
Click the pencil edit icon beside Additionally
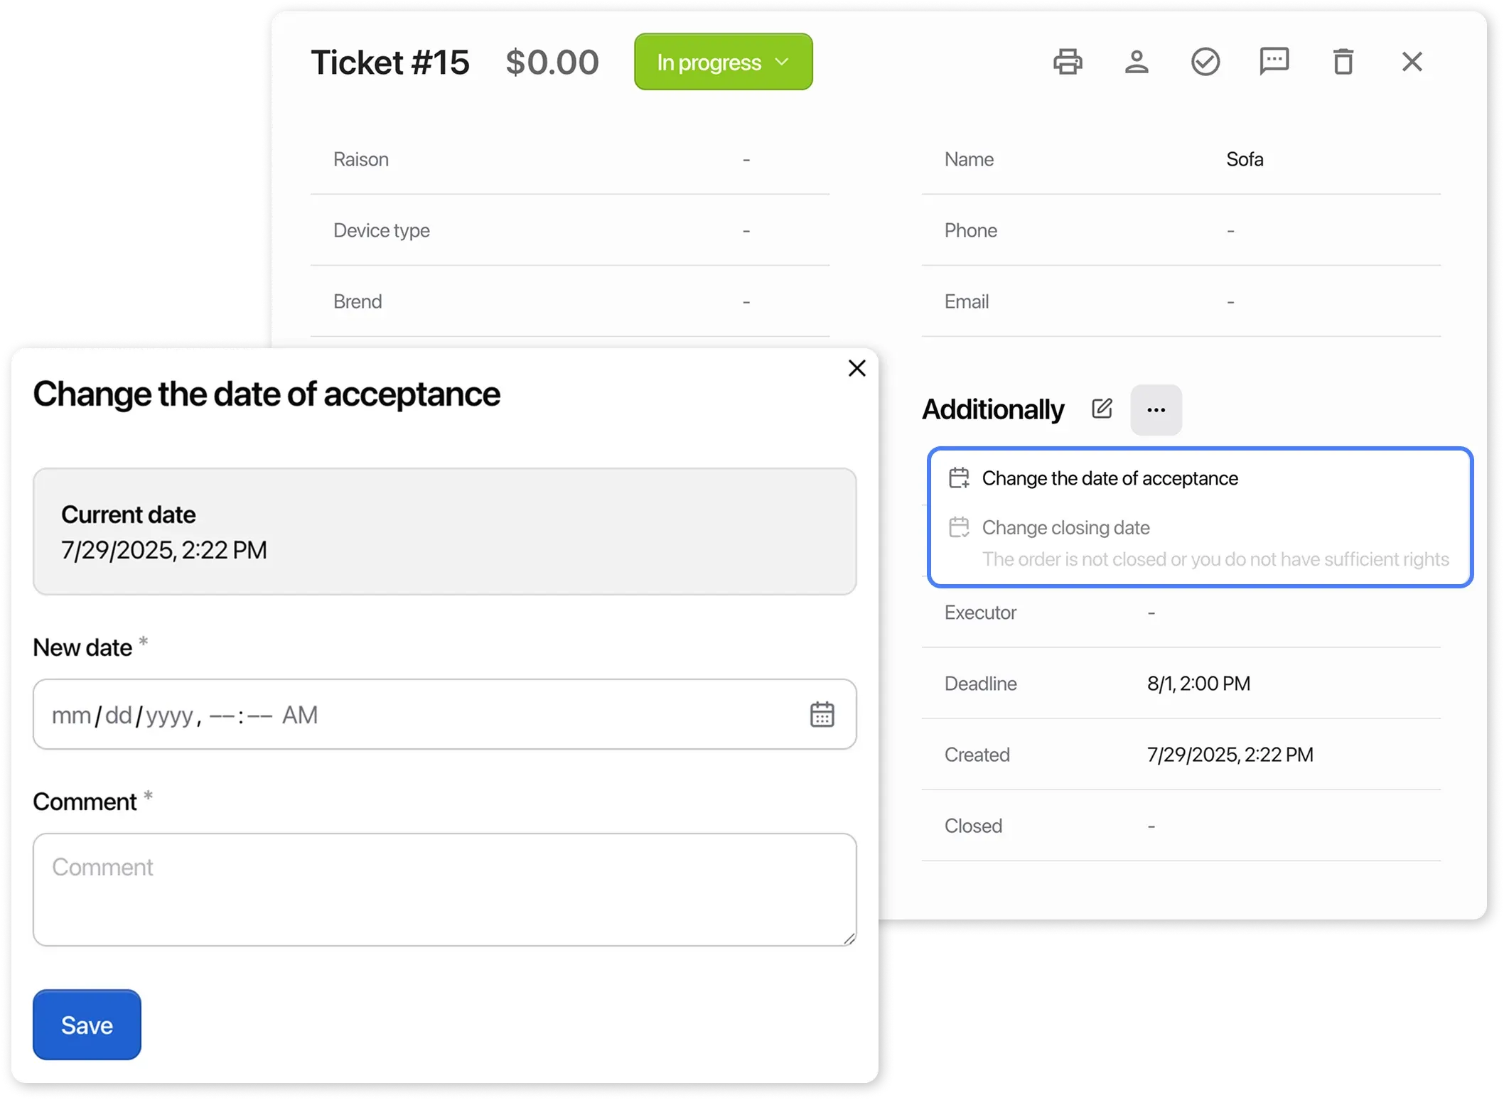[1102, 409]
